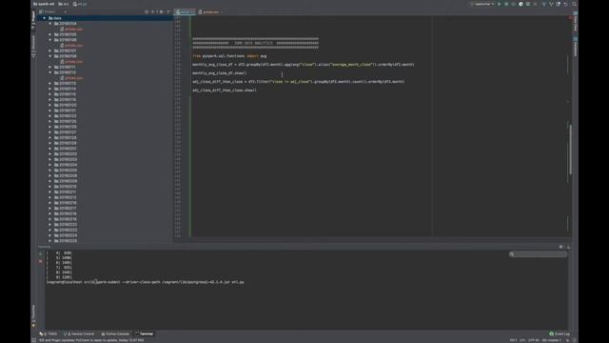
Task: Open the Python Console tab
Action: point(115,334)
